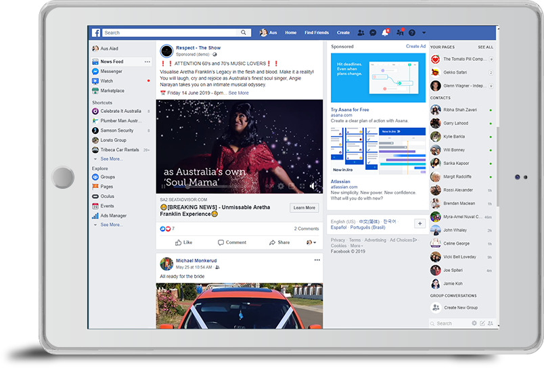Open Tribeca Car Rentals shortcut
The width and height of the screenshot is (544, 368).
coord(116,150)
